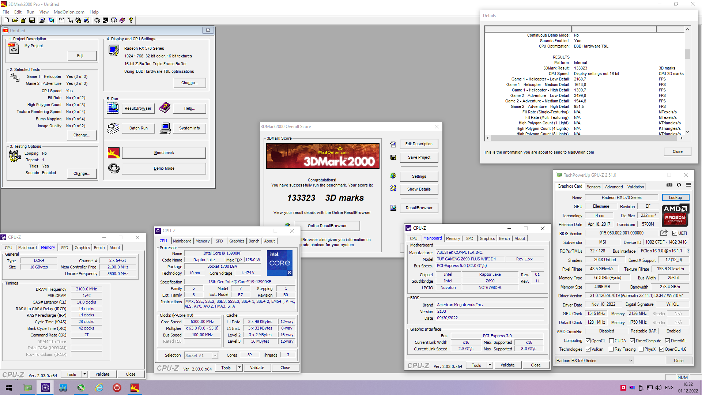This screenshot has width=702, height=395.
Task: Open the Radeon RX 570 Series GPU dropdown
Action: 594,361
